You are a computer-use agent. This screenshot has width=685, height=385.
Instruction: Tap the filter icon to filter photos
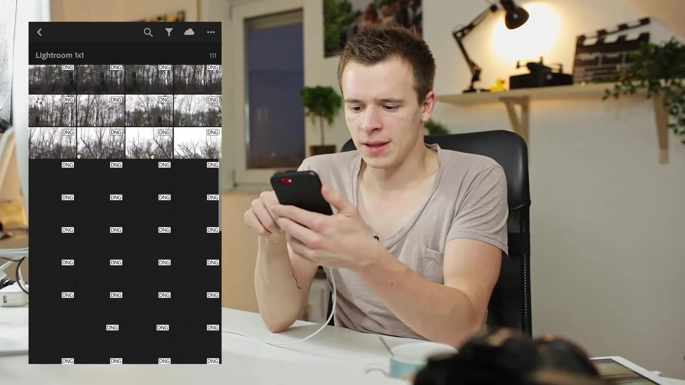click(168, 32)
